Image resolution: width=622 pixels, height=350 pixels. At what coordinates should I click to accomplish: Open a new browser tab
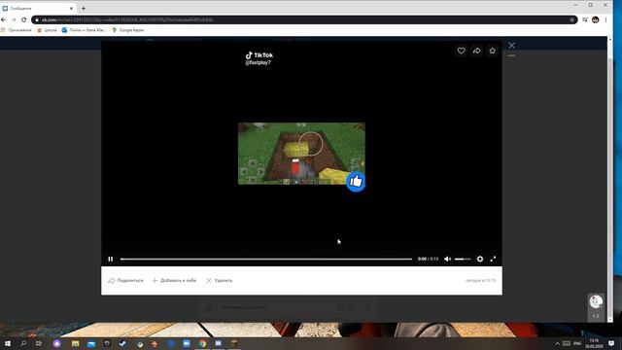click(84, 8)
